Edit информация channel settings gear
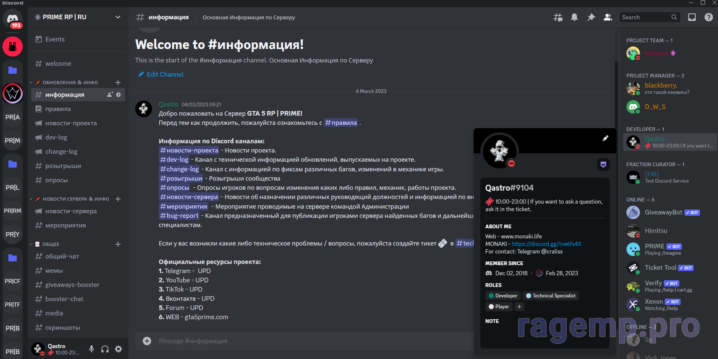718x359 pixels. pos(118,95)
